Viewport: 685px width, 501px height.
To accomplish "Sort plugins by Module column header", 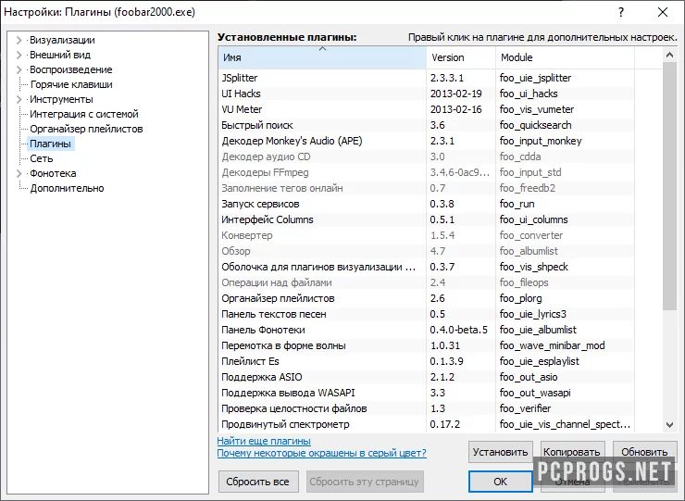I will click(x=565, y=57).
